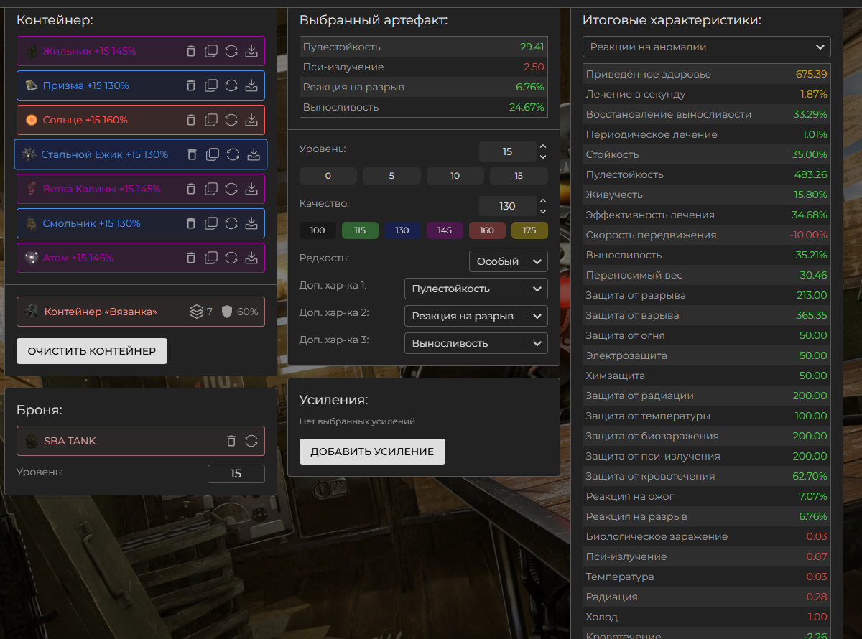Delete the Стальной Ежик artifact
This screenshot has height=639, width=862.
point(193,154)
